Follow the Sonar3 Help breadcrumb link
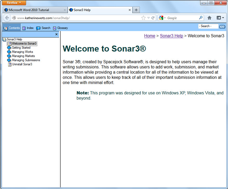 pyautogui.click(x=172, y=36)
